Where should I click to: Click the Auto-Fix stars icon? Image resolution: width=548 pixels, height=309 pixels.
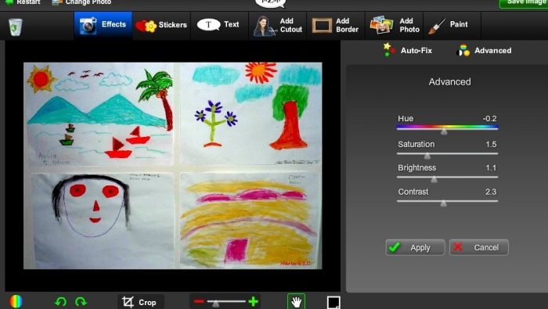[389, 50]
